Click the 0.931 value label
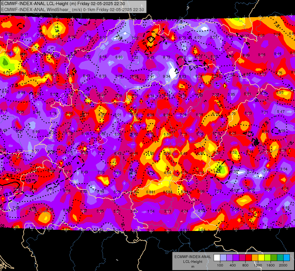This screenshot has width=295, height=271. pyautogui.click(x=185, y=230)
